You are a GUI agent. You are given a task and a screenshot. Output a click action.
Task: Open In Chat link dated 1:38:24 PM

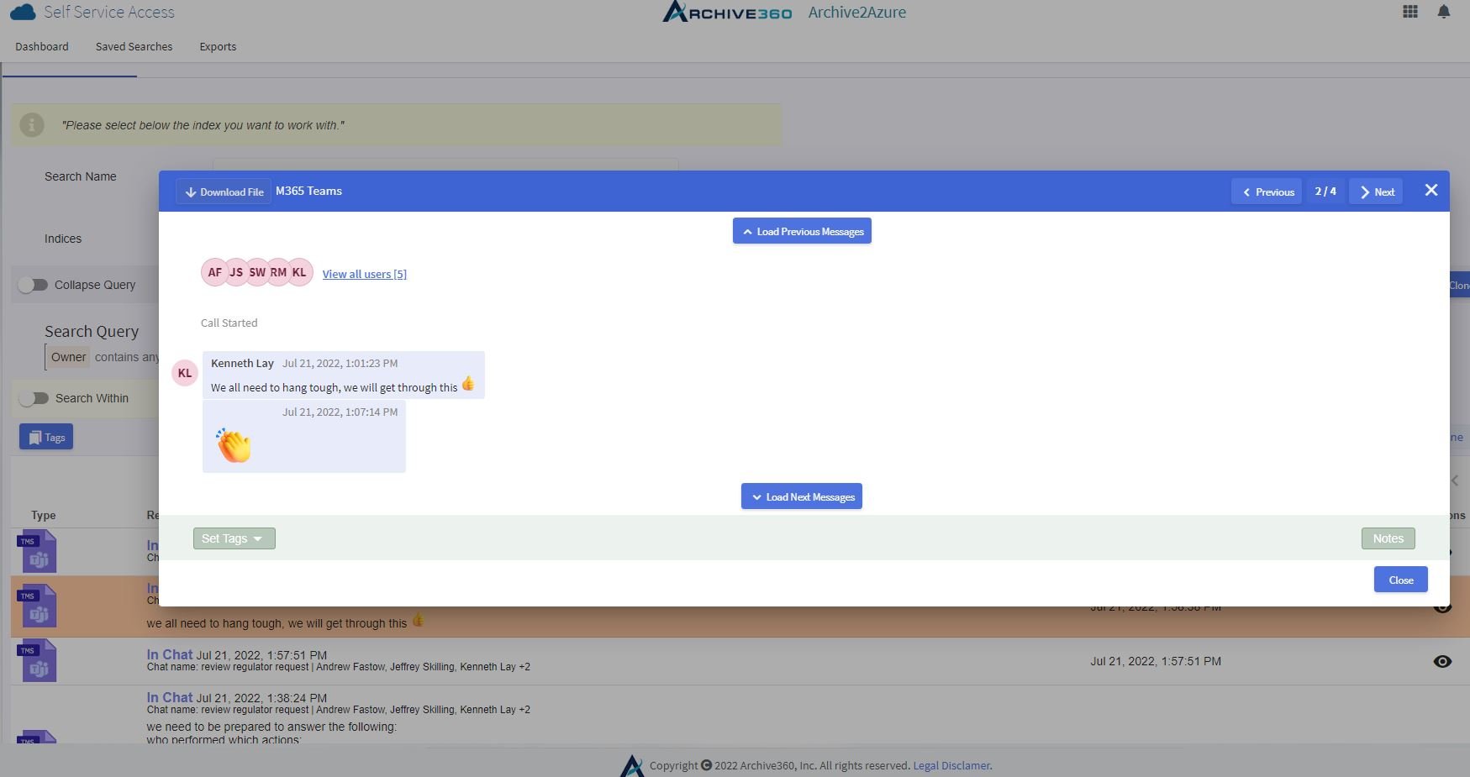point(169,697)
